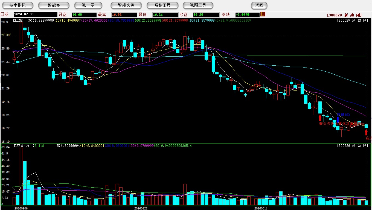The image size is (372, 210).
Task: Click the [300629 新劲刚] label in volume panel
Action: tap(353, 146)
